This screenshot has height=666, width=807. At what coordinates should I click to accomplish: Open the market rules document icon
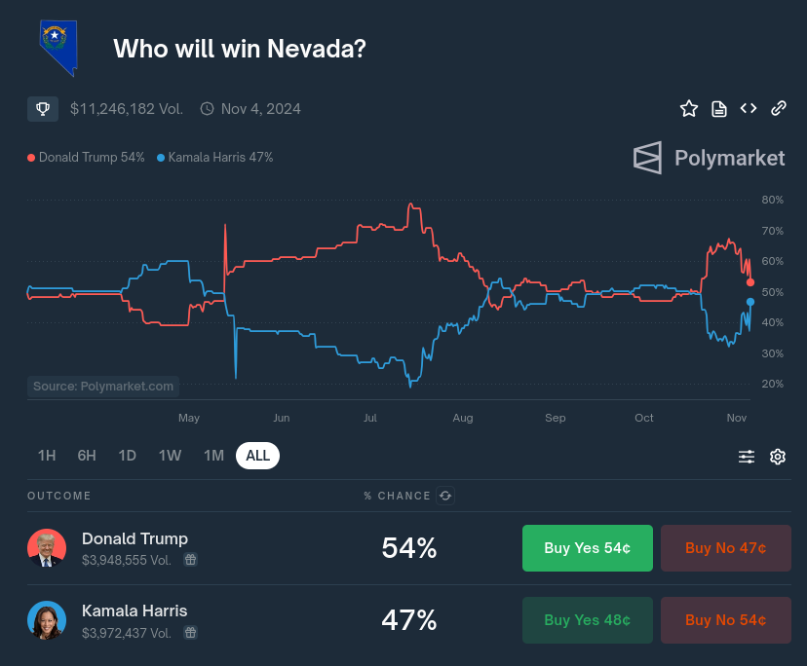click(719, 108)
